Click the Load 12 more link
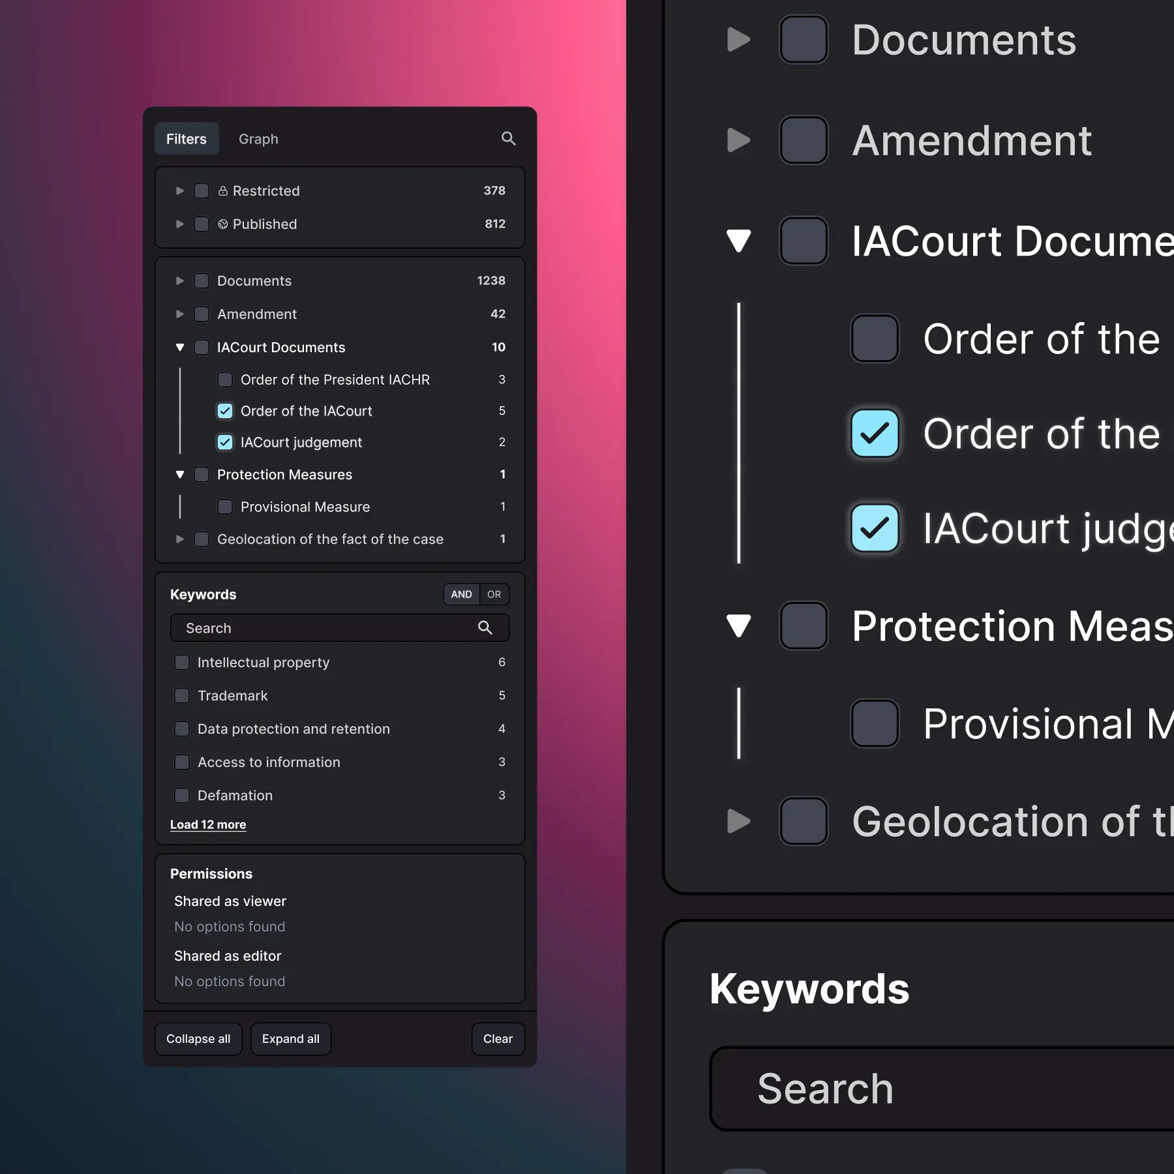1174x1174 pixels. (208, 824)
